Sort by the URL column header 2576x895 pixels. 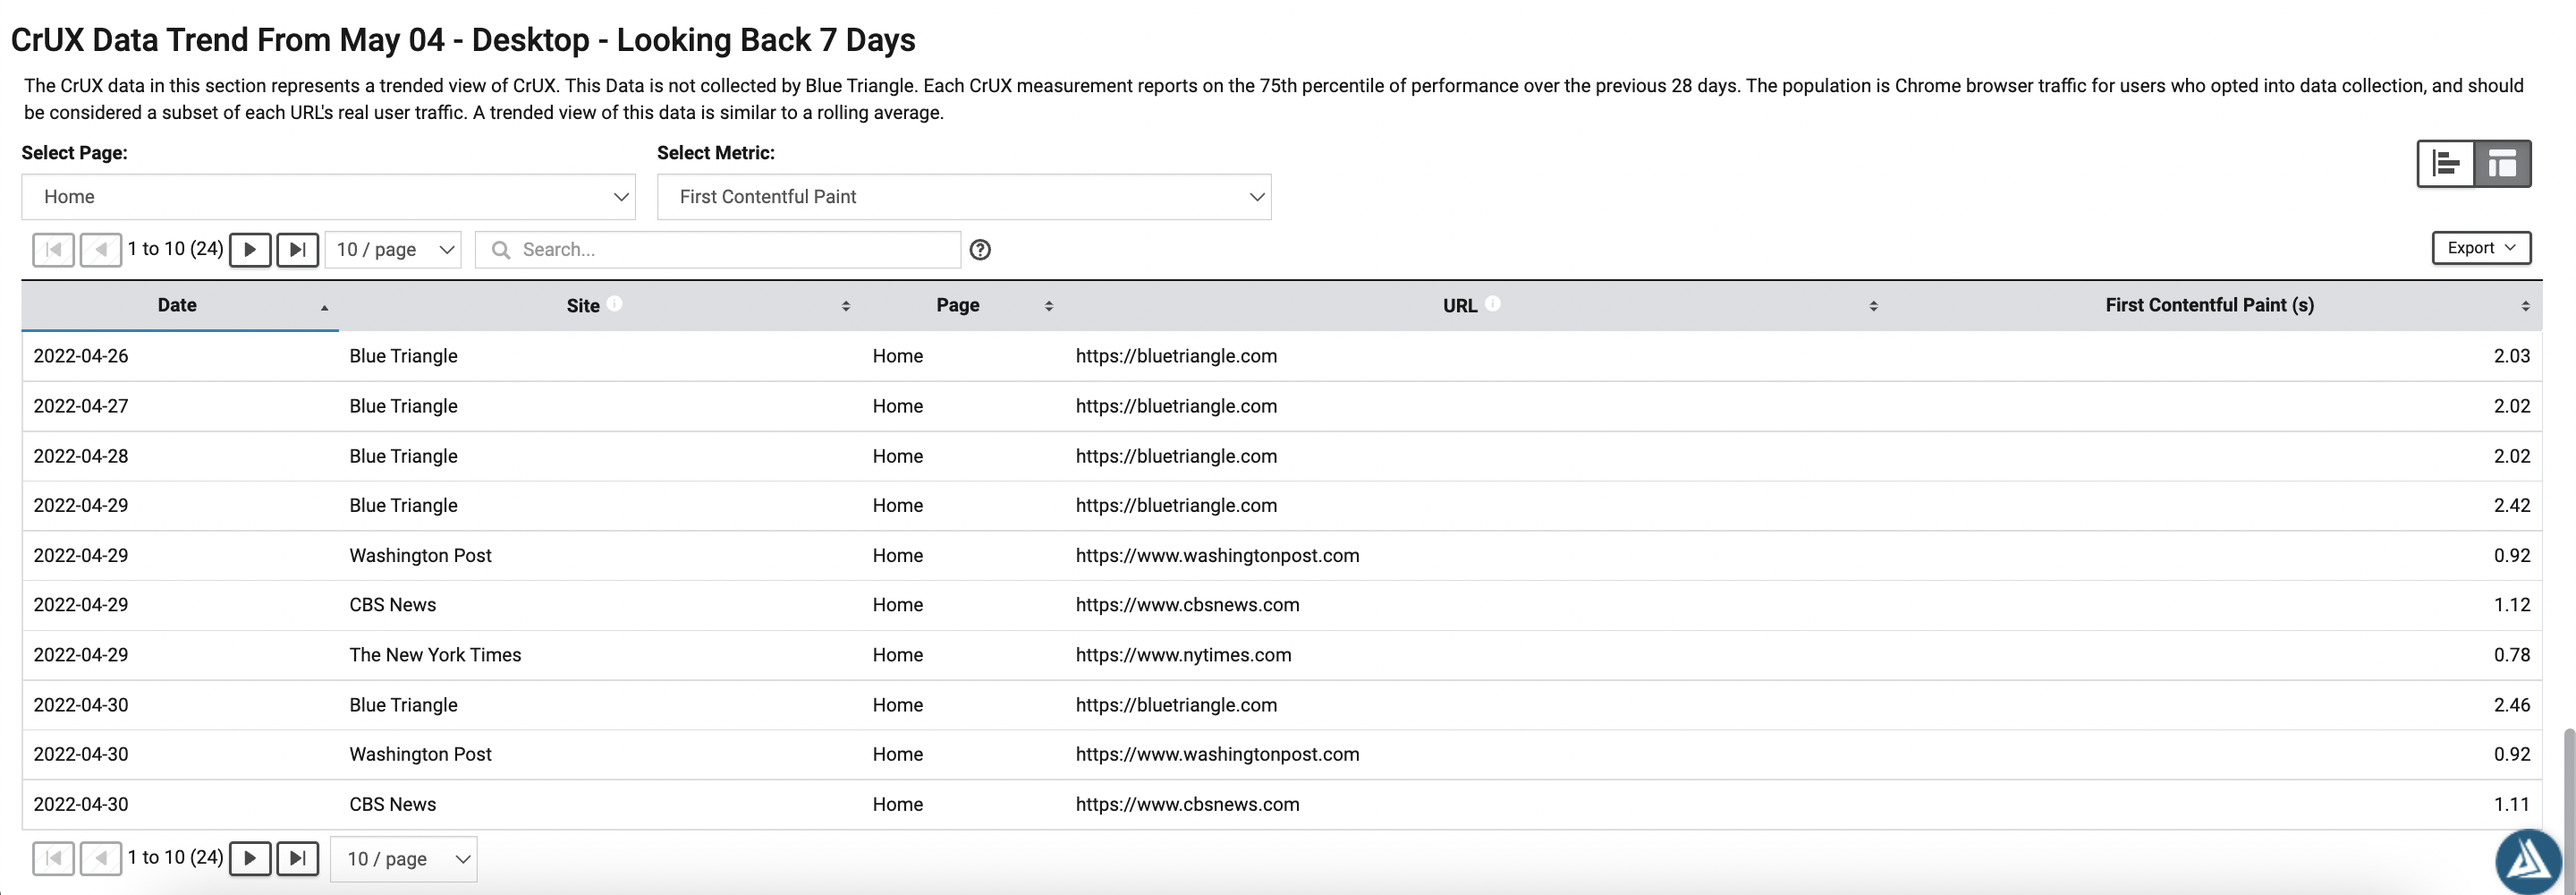pos(1460,305)
